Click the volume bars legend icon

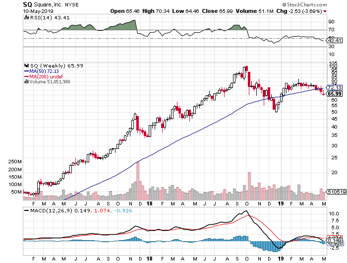(x=26, y=81)
